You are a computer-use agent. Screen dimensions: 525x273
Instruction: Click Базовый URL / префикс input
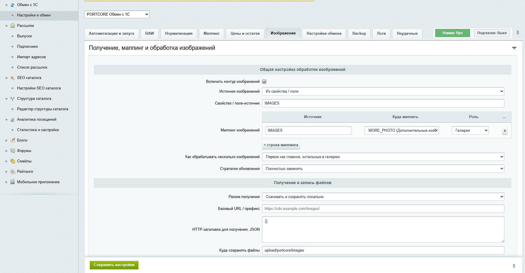tap(383, 209)
